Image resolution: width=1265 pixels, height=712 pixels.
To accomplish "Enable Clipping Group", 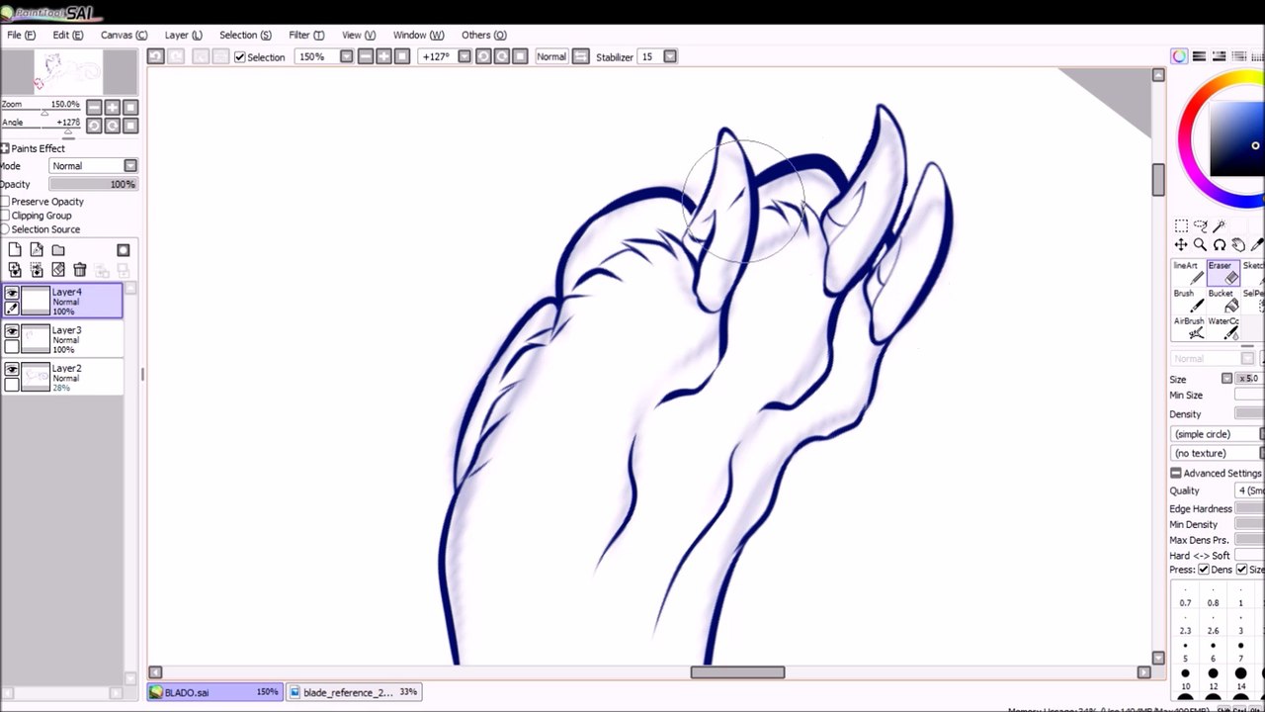I will pyautogui.click(x=5, y=216).
